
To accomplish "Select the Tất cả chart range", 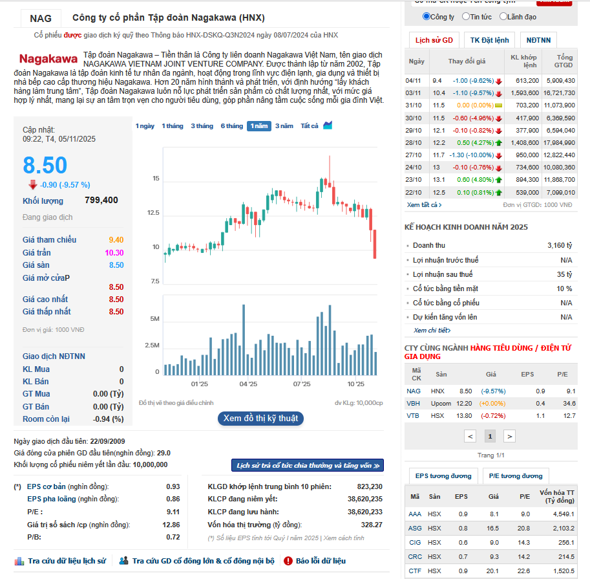I will coord(310,126).
